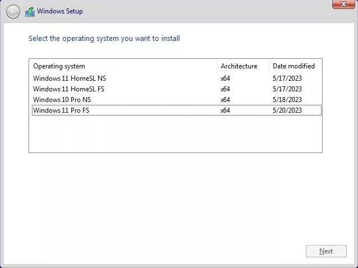The height and width of the screenshot is (268, 358).
Task: Click the 5/20/2023 date cell
Action: click(x=287, y=110)
